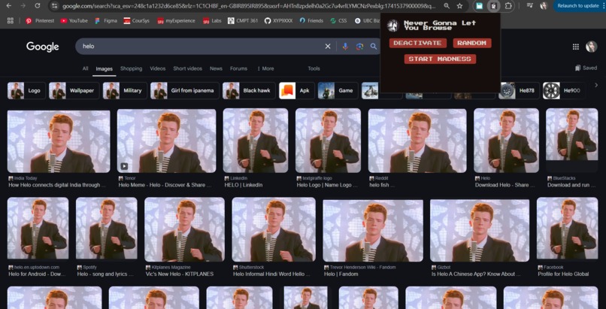606x309 pixels.
Task: Filter images by Girl from ipanema chip
Action: (185, 91)
